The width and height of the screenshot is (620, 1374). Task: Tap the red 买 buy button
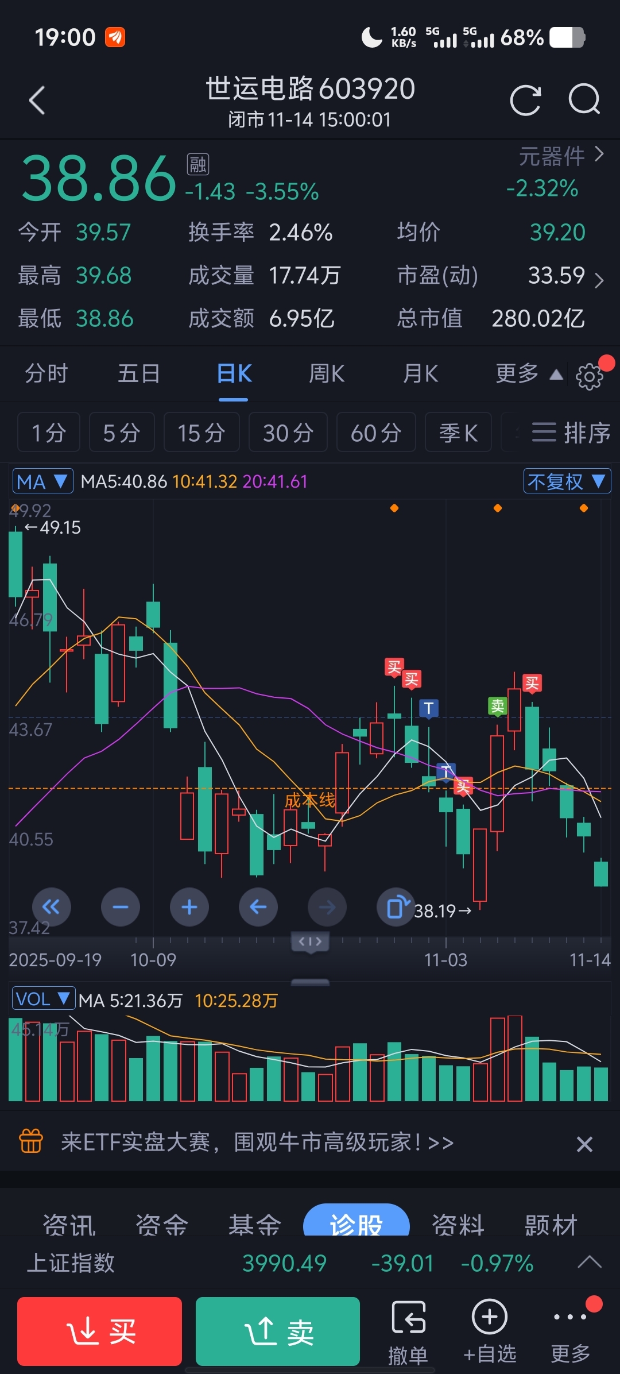(99, 1331)
